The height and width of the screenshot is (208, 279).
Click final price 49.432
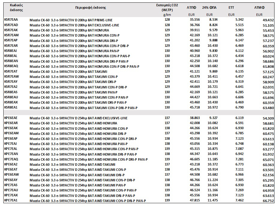tap(268, 20)
